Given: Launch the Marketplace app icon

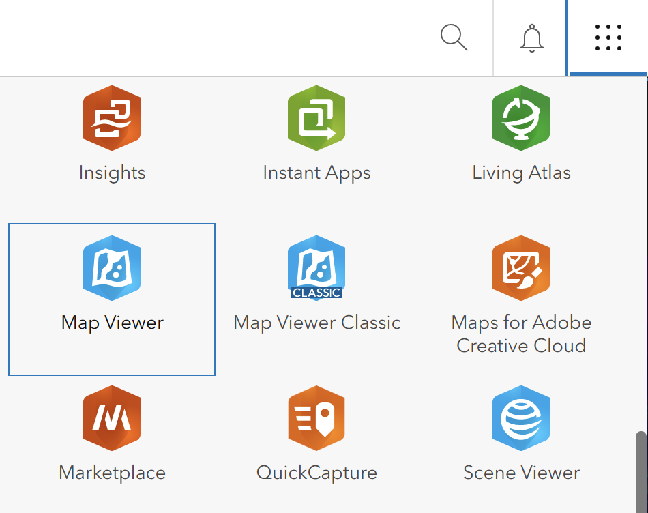Looking at the screenshot, I should coord(112,418).
